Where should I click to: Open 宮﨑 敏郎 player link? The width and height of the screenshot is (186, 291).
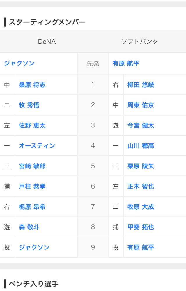click(32, 166)
